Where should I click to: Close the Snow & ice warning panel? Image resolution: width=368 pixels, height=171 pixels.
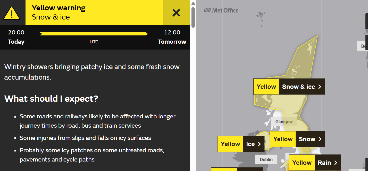pyautogui.click(x=176, y=13)
